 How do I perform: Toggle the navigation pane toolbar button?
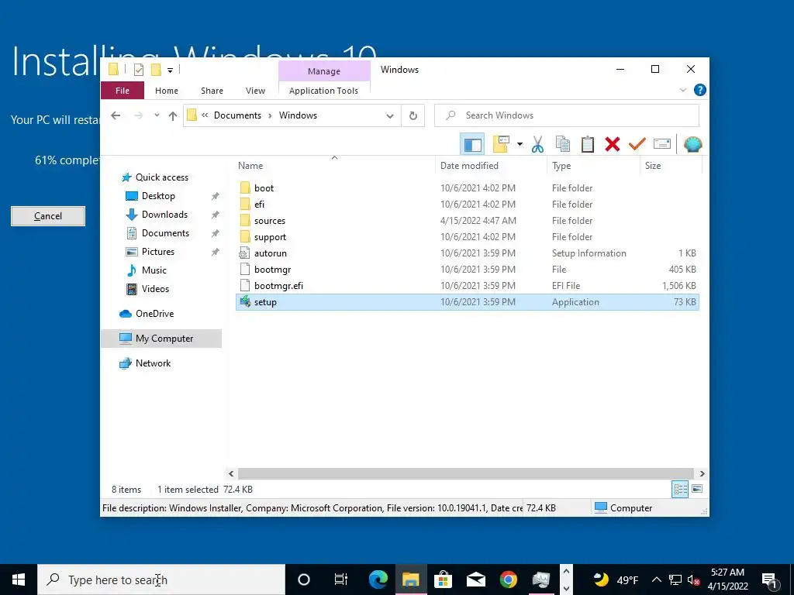point(472,145)
